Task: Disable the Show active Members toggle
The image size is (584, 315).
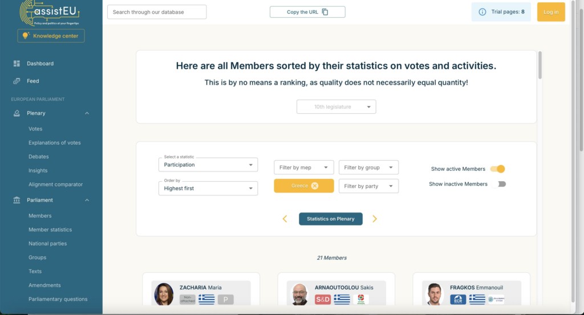Action: (498, 169)
